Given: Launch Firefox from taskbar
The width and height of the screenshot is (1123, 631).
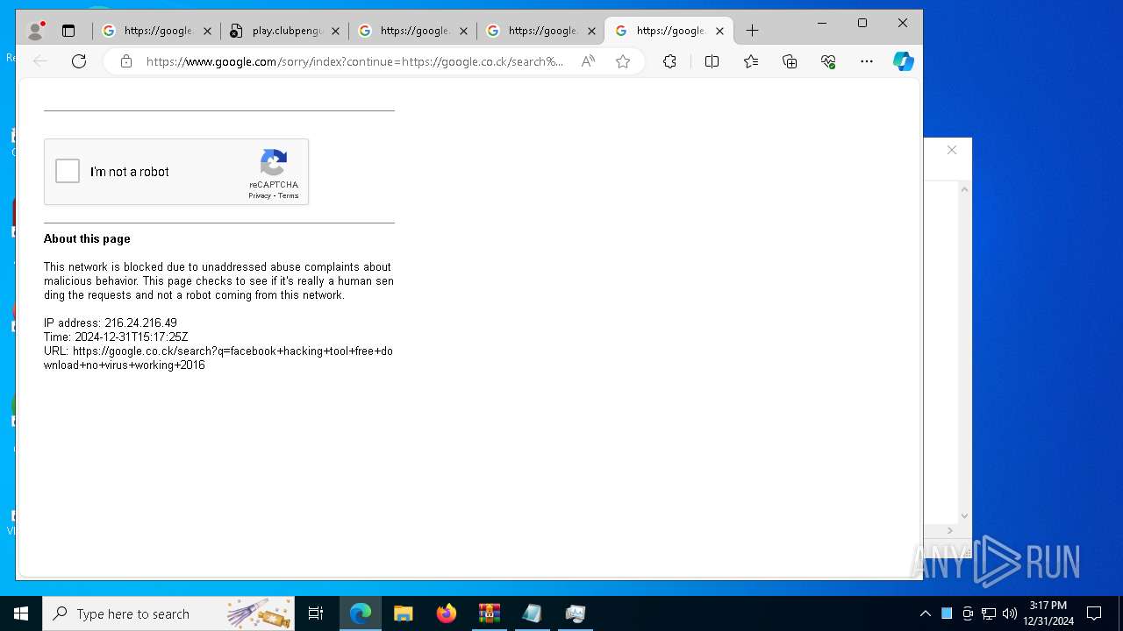Looking at the screenshot, I should (447, 613).
